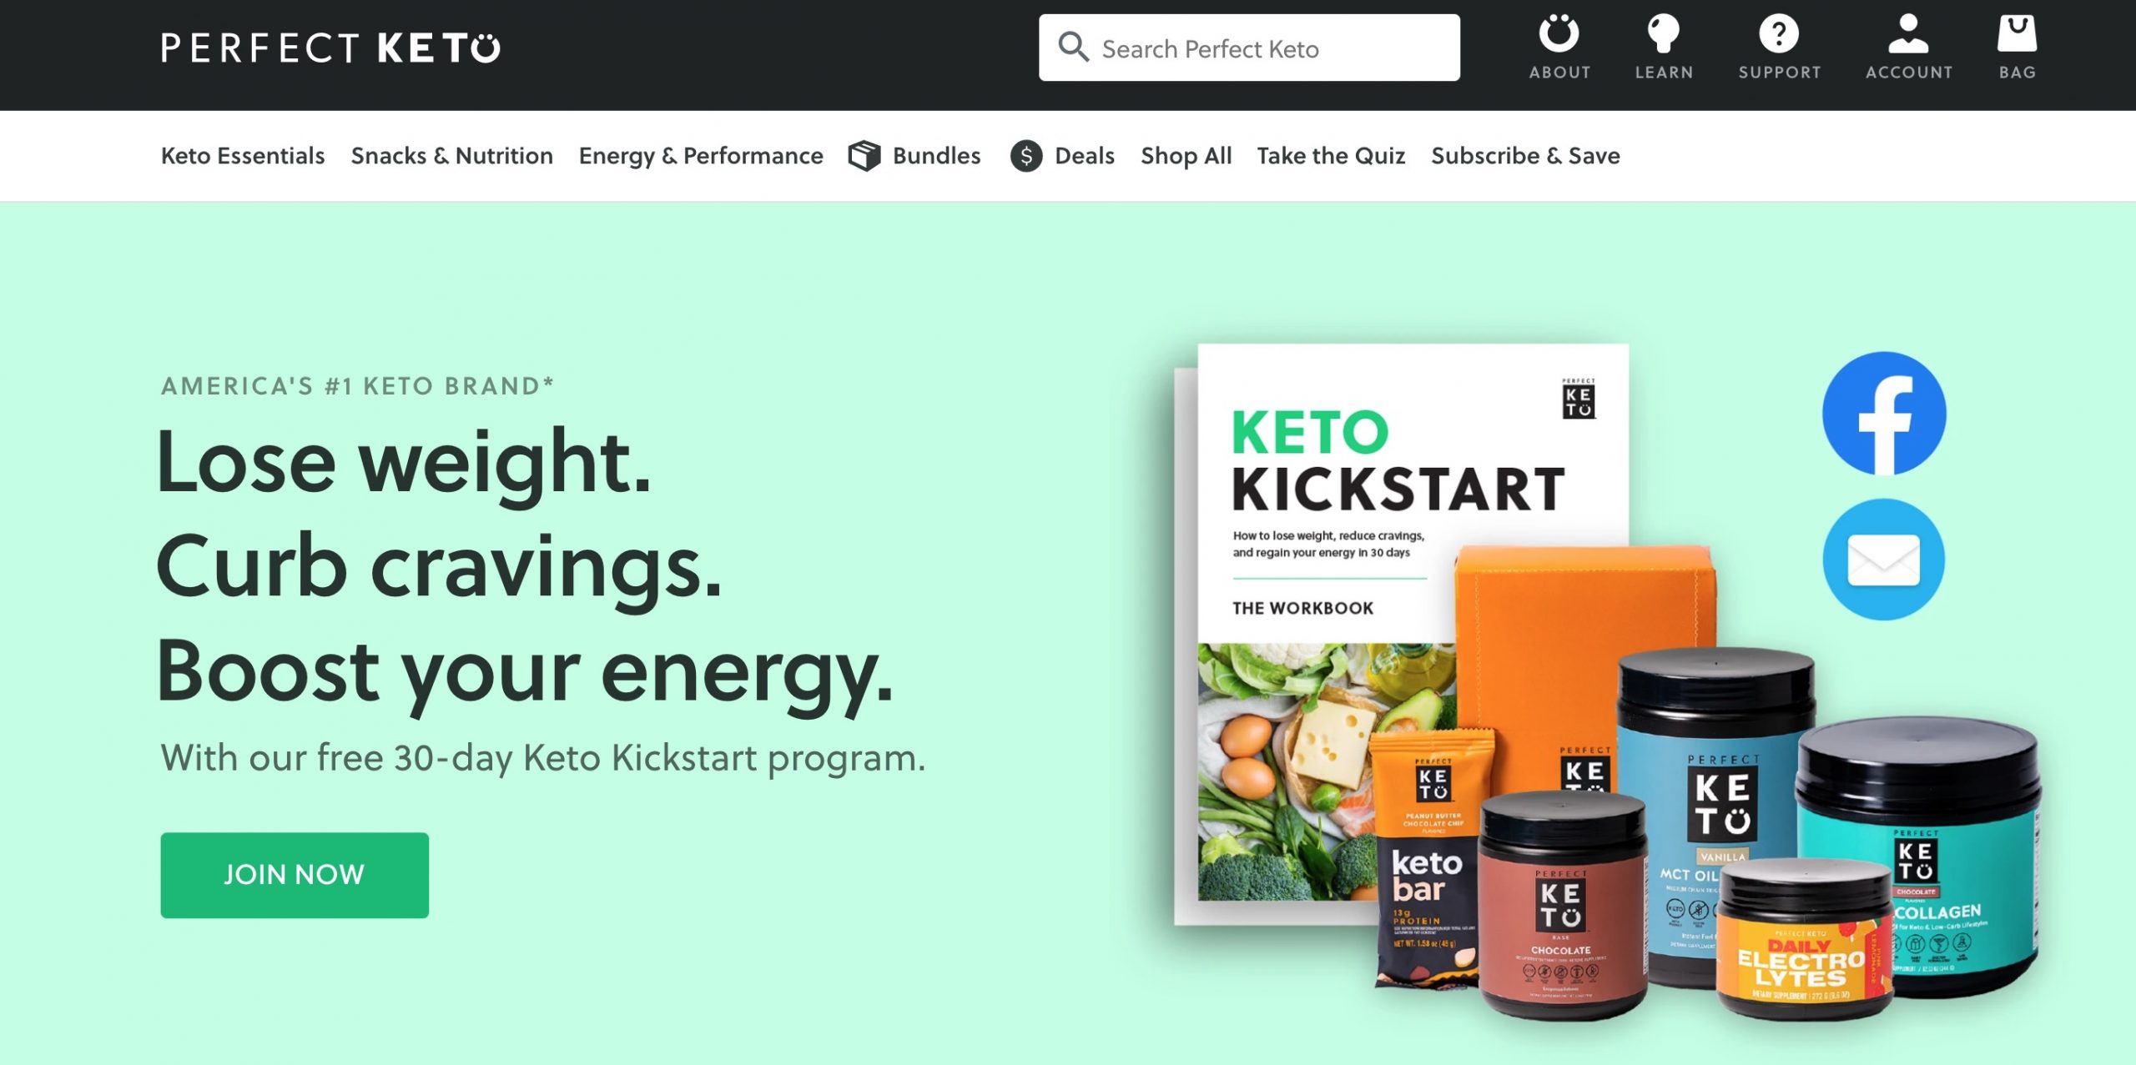Open the Energy & Performance menu
This screenshot has height=1065, width=2136.
[x=701, y=156]
